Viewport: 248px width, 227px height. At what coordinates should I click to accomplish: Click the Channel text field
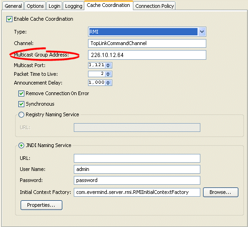tap(147, 43)
